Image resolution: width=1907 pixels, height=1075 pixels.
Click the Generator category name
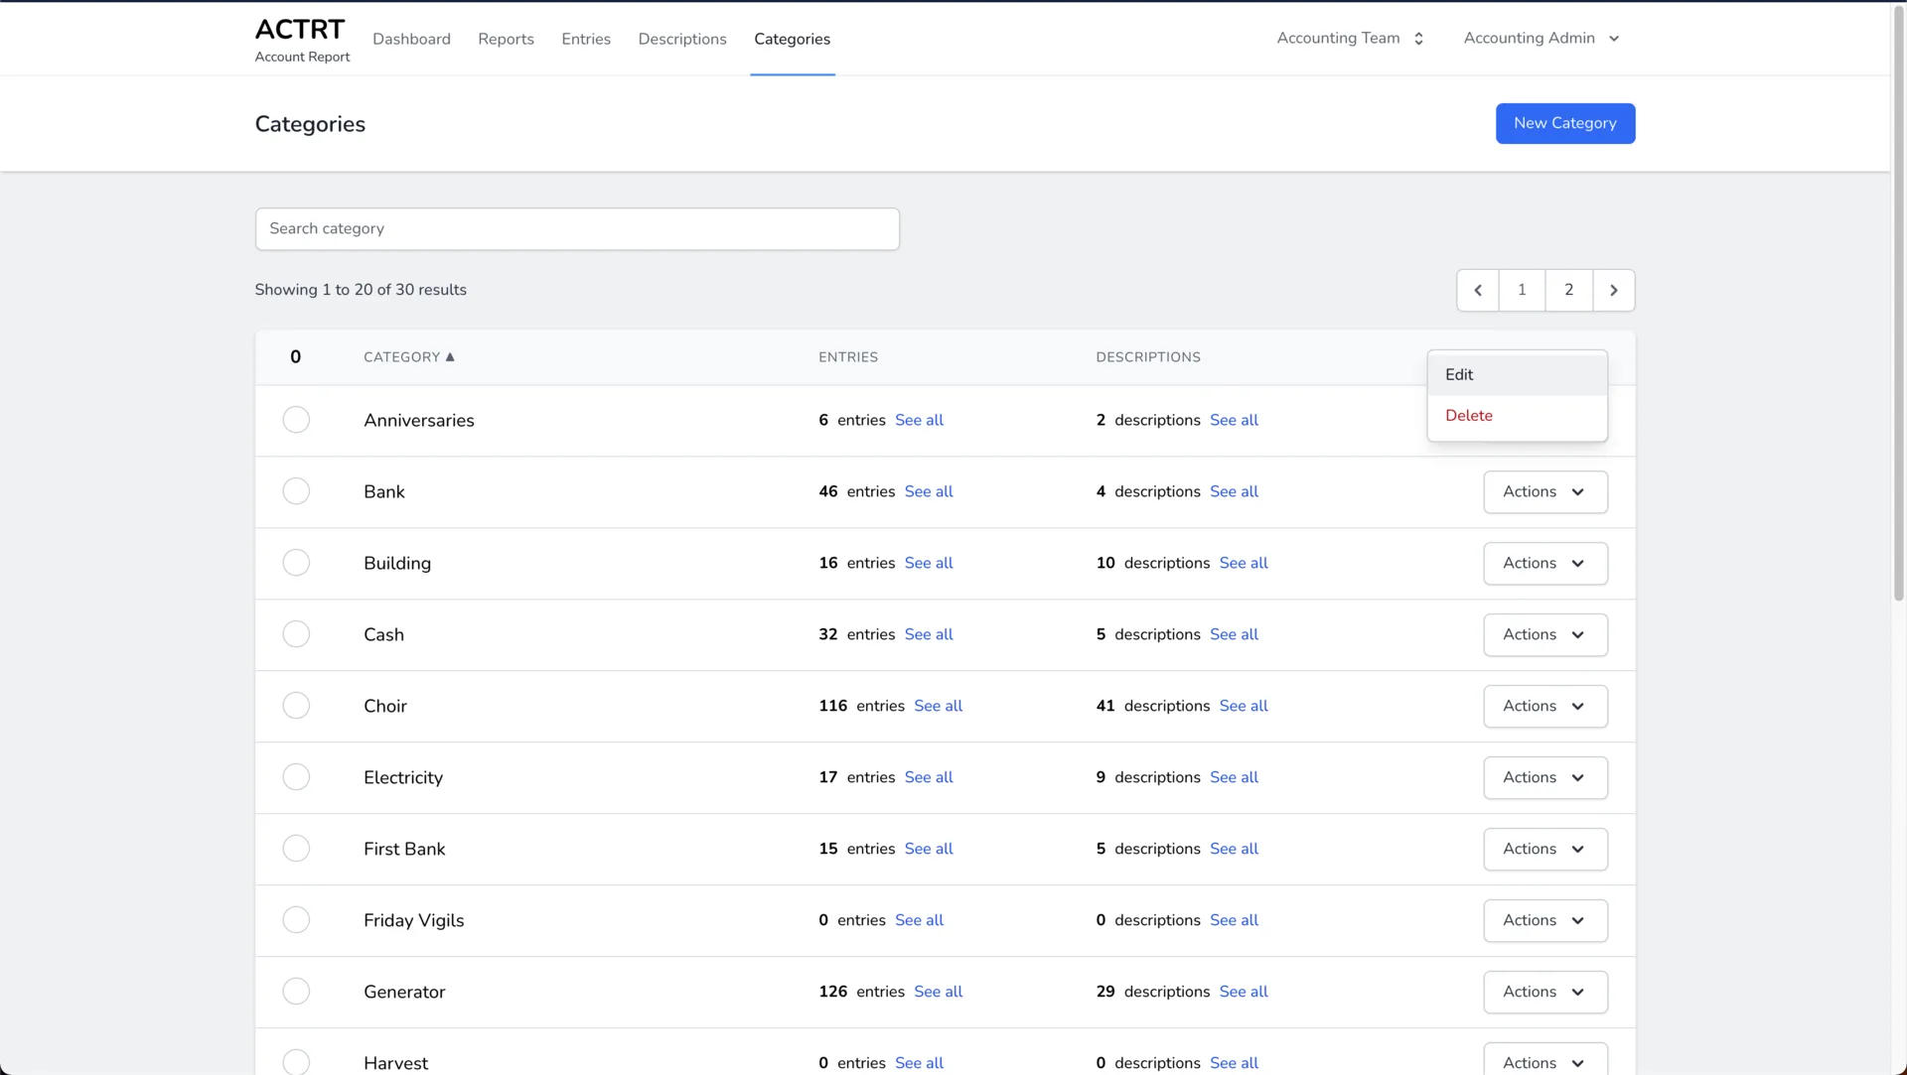point(404,992)
